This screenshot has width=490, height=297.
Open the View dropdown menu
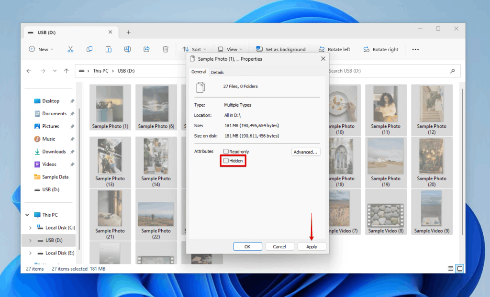click(230, 49)
